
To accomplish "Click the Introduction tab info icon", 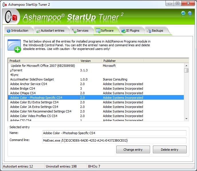I will pos(9,31).
